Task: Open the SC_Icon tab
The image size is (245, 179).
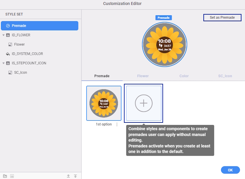Action: (225, 76)
